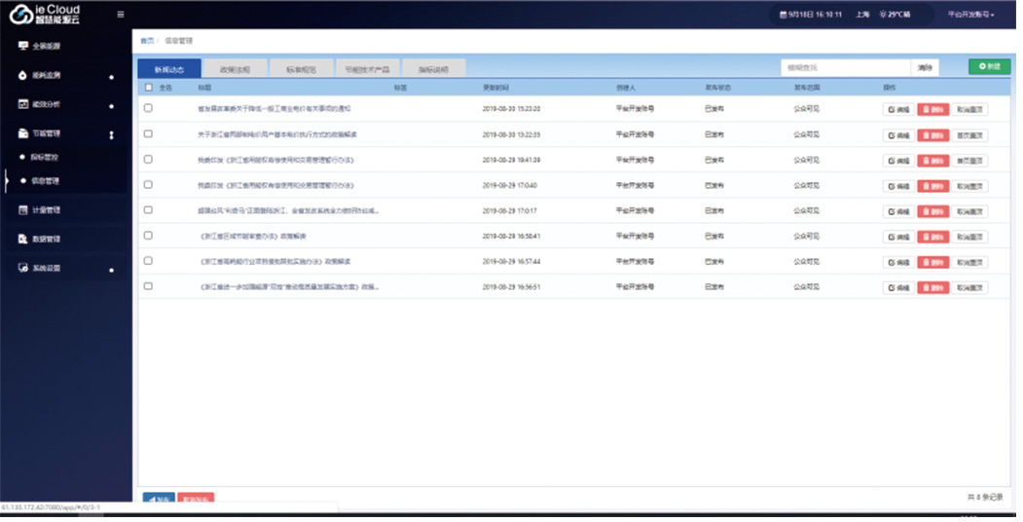The width and height of the screenshot is (1023, 522).
Task: Go to 首页 via the breadcrumb
Action: [147, 41]
